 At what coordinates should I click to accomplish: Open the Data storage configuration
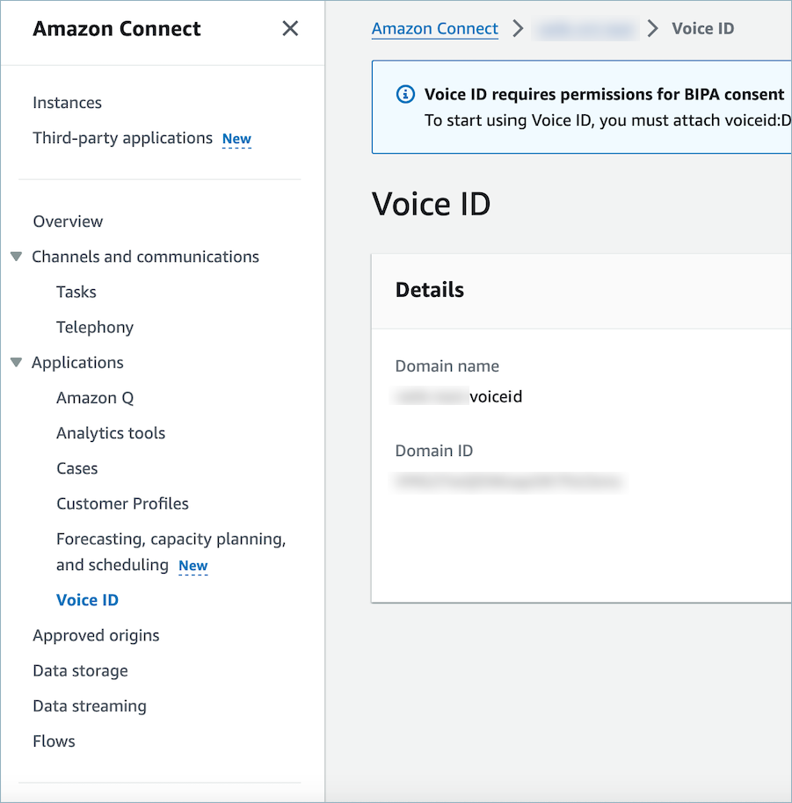[x=80, y=670]
